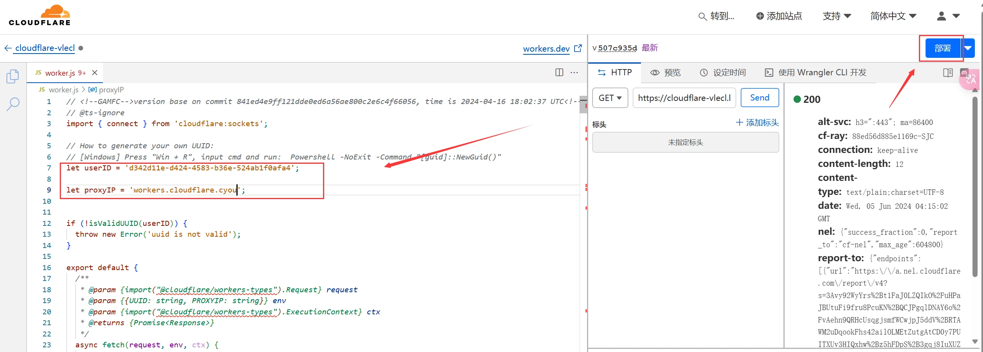Click the request URL input field
983x352 pixels.
[x=684, y=98]
